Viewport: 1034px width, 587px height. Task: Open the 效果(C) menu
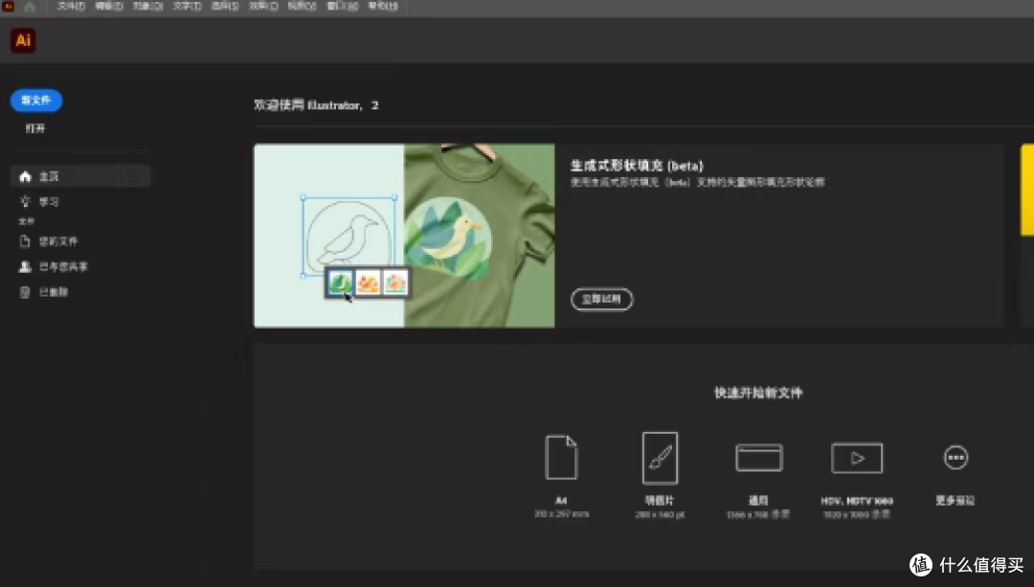click(x=263, y=6)
